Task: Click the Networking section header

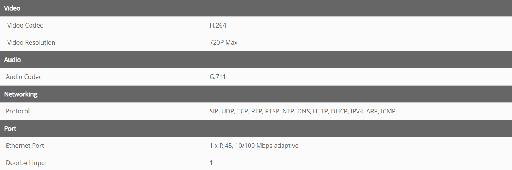Action: click(21, 94)
